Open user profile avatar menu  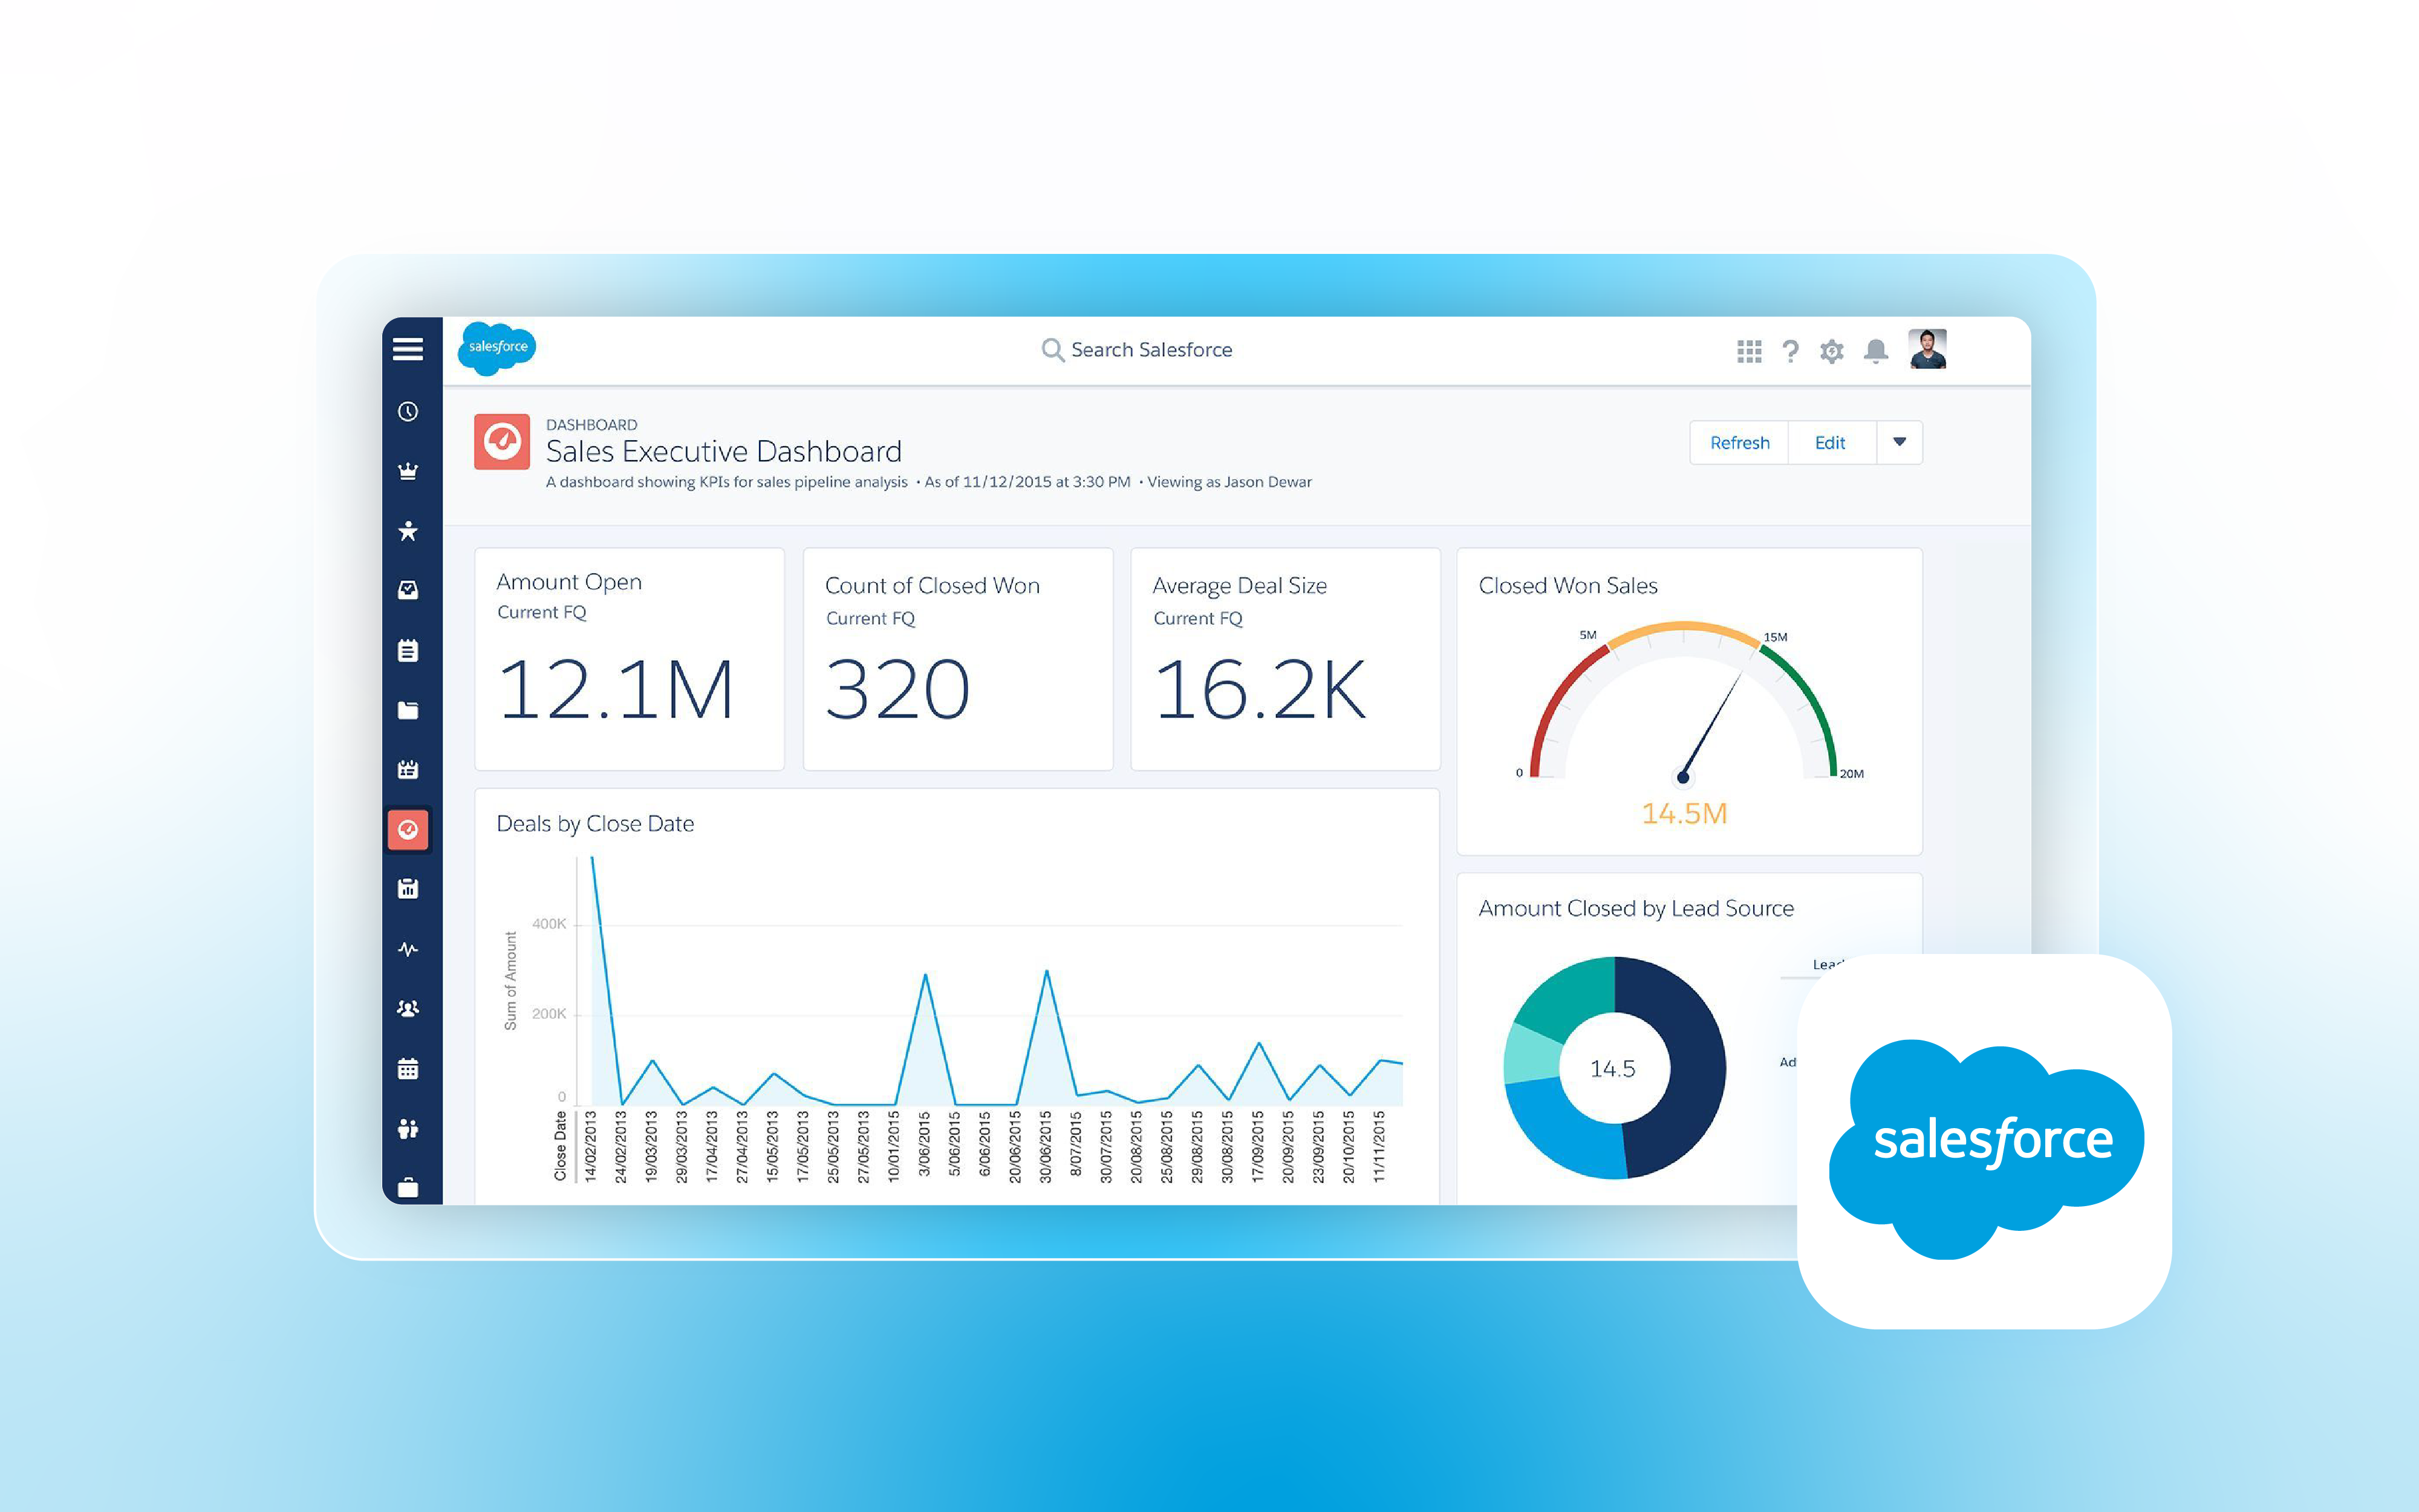[x=1927, y=349]
